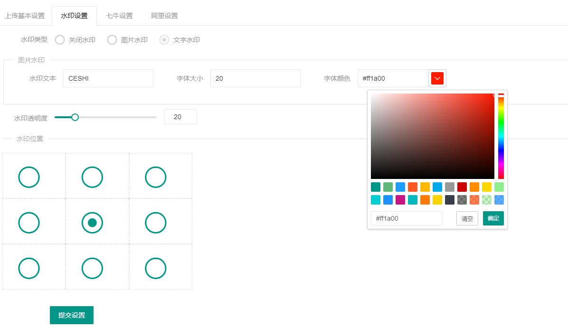Choose the 图片水印 radio option
The image size is (568, 328).
coord(127,40)
